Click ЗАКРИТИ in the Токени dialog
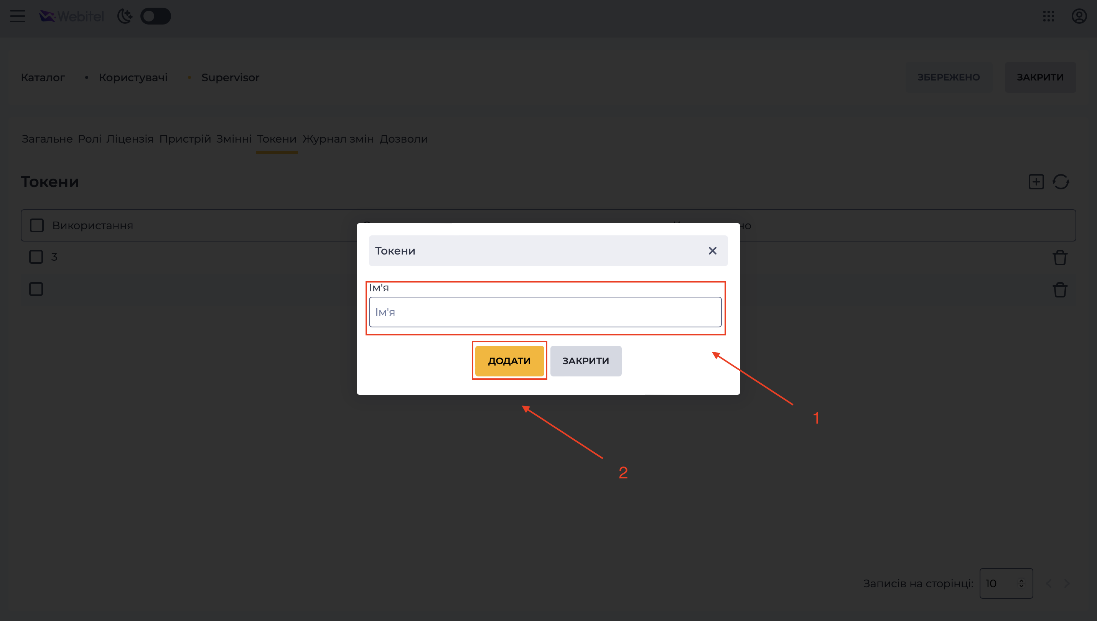1097x621 pixels. click(586, 361)
